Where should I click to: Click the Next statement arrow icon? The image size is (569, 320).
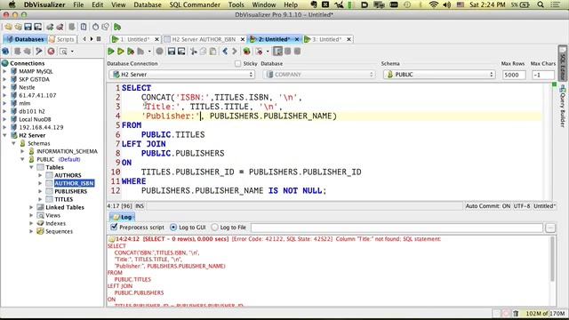pos(235,52)
